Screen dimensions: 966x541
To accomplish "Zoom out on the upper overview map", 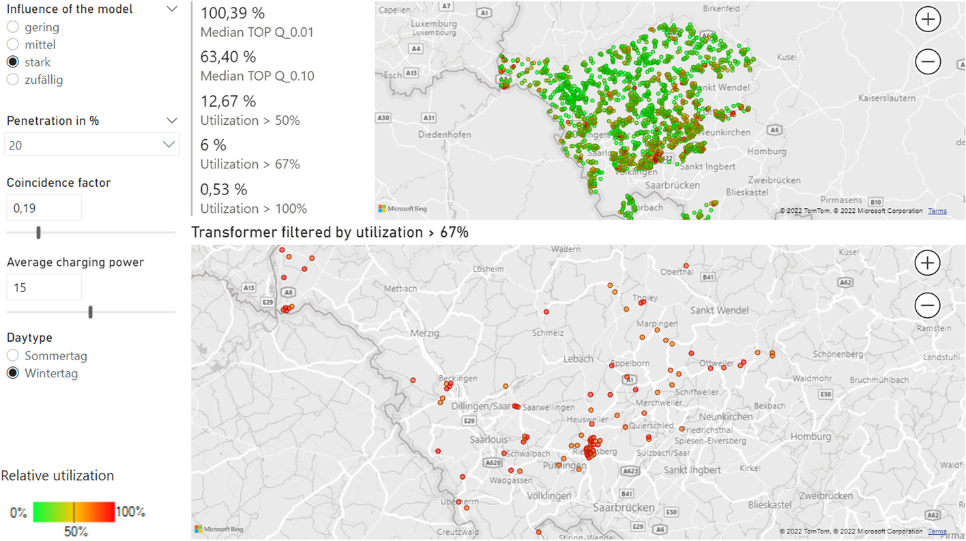I will tap(928, 61).
